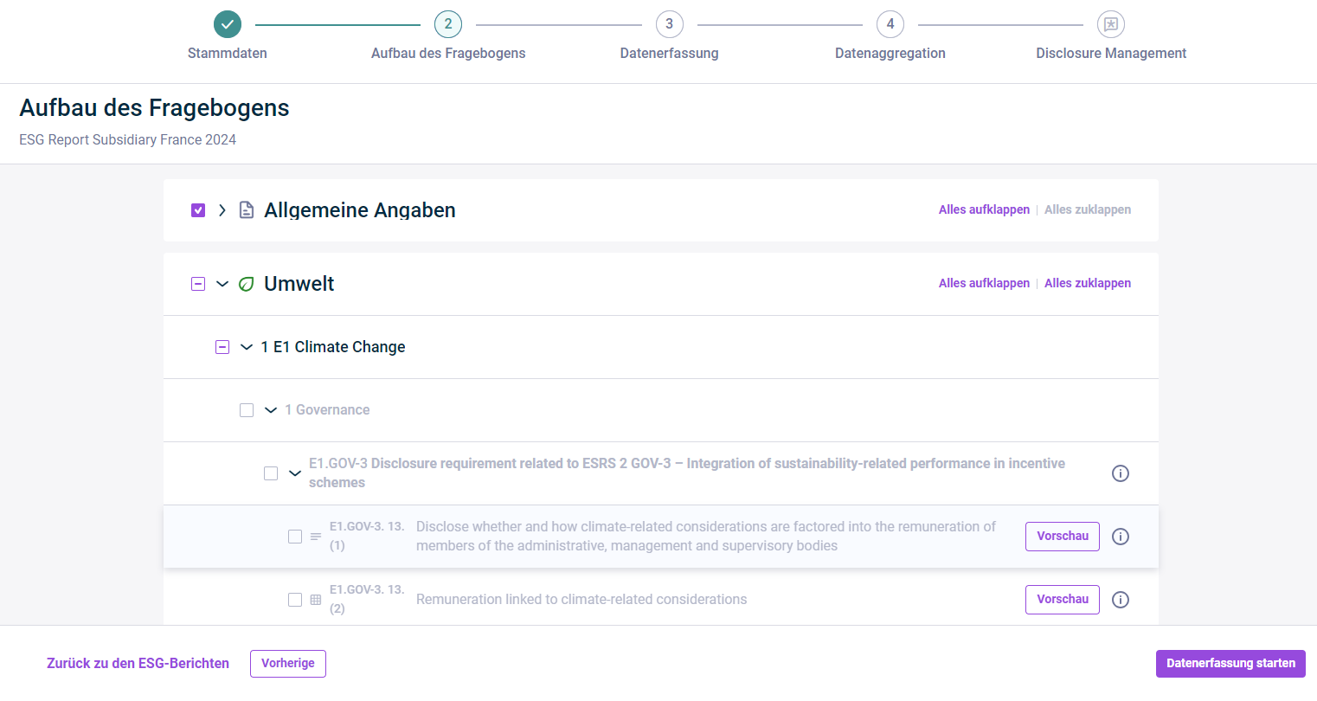Collapse the 1 Governance chevron

tap(271, 410)
